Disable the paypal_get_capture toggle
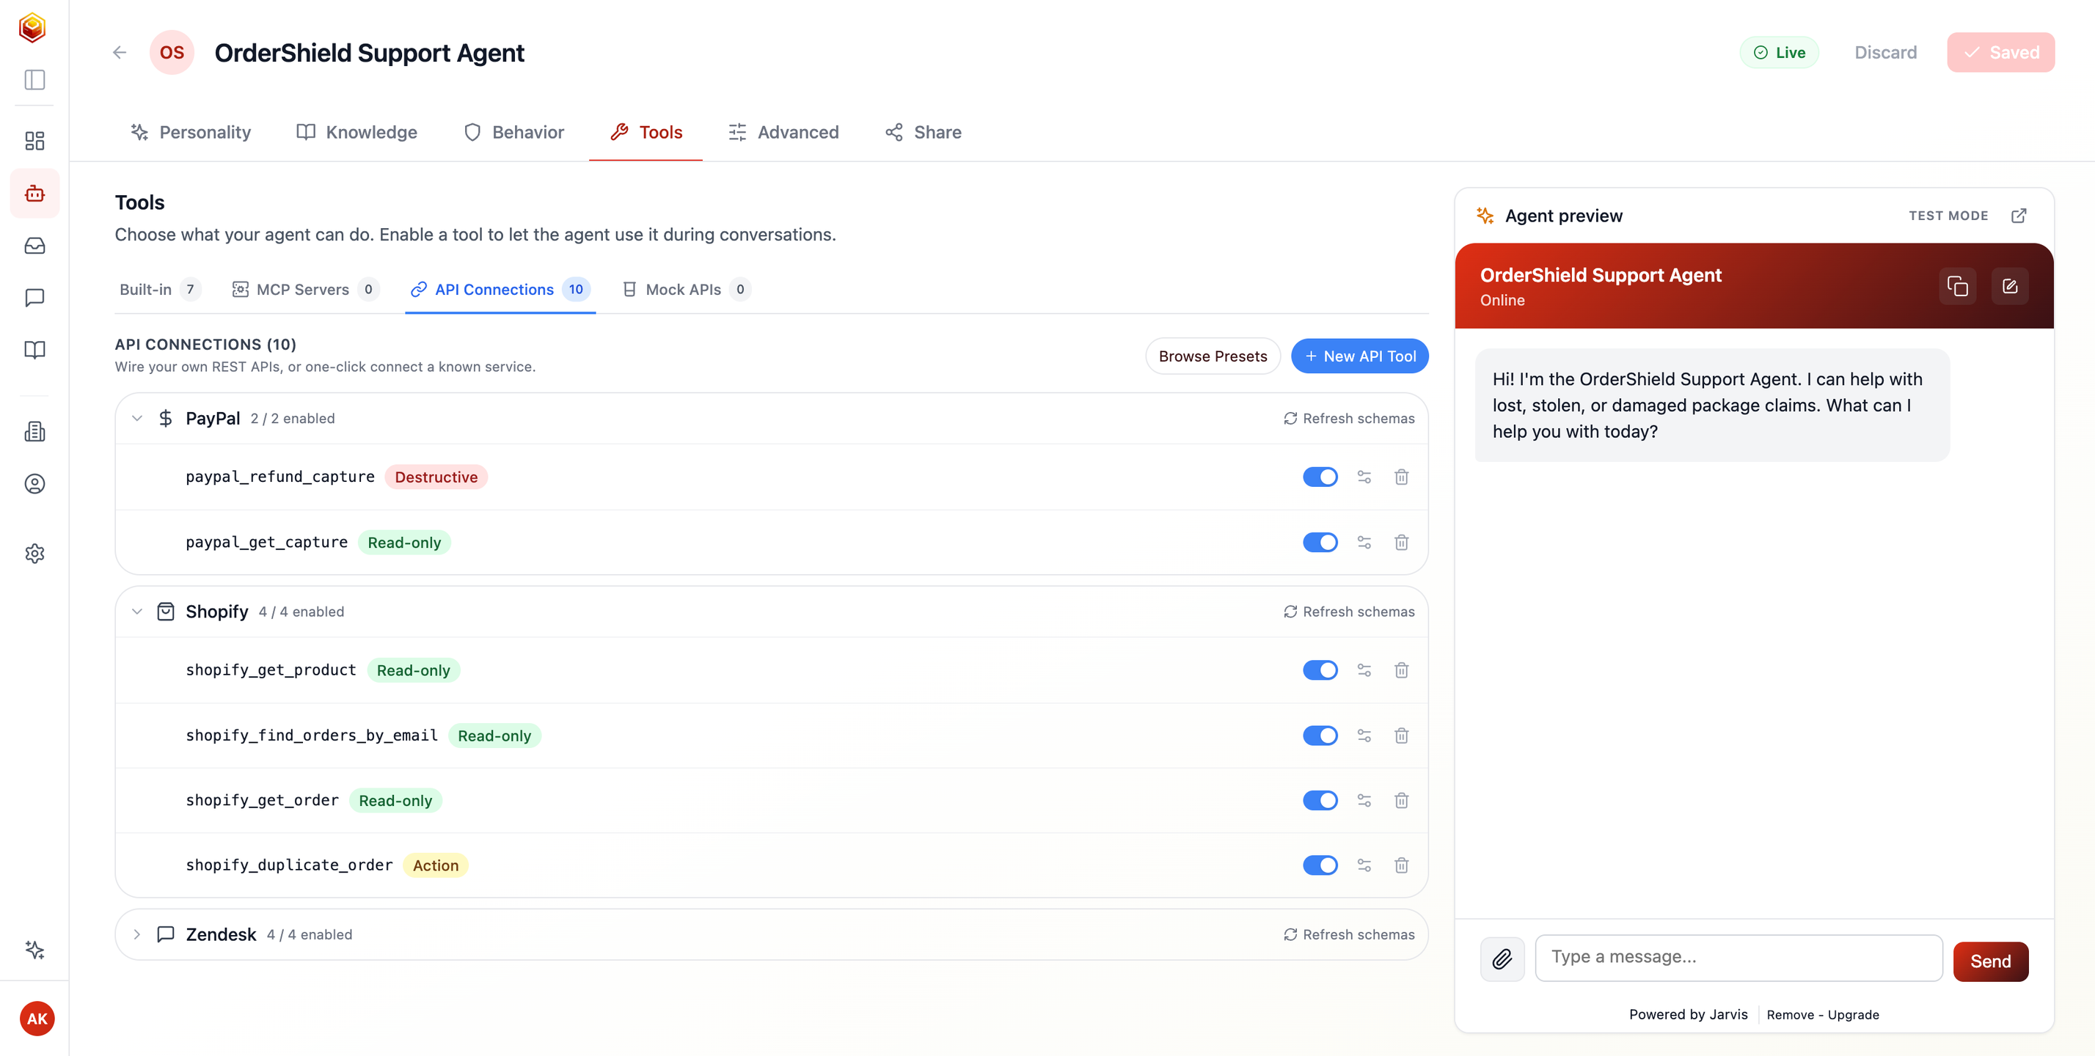 point(1320,542)
